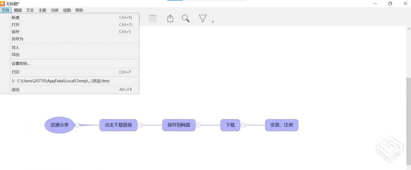Click the Filter funnel icon
Image resolution: width=411 pixels, height=170 pixels.
203,19
